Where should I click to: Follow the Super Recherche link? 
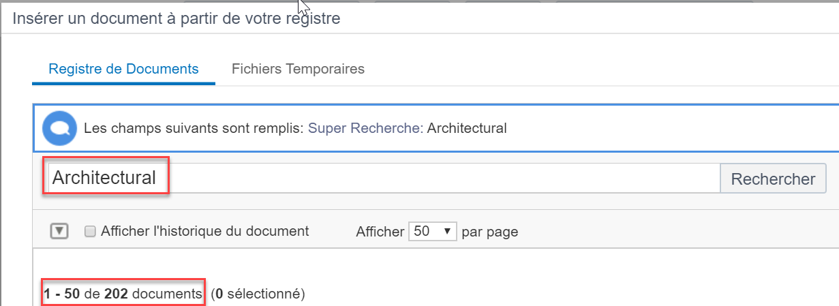click(x=364, y=128)
